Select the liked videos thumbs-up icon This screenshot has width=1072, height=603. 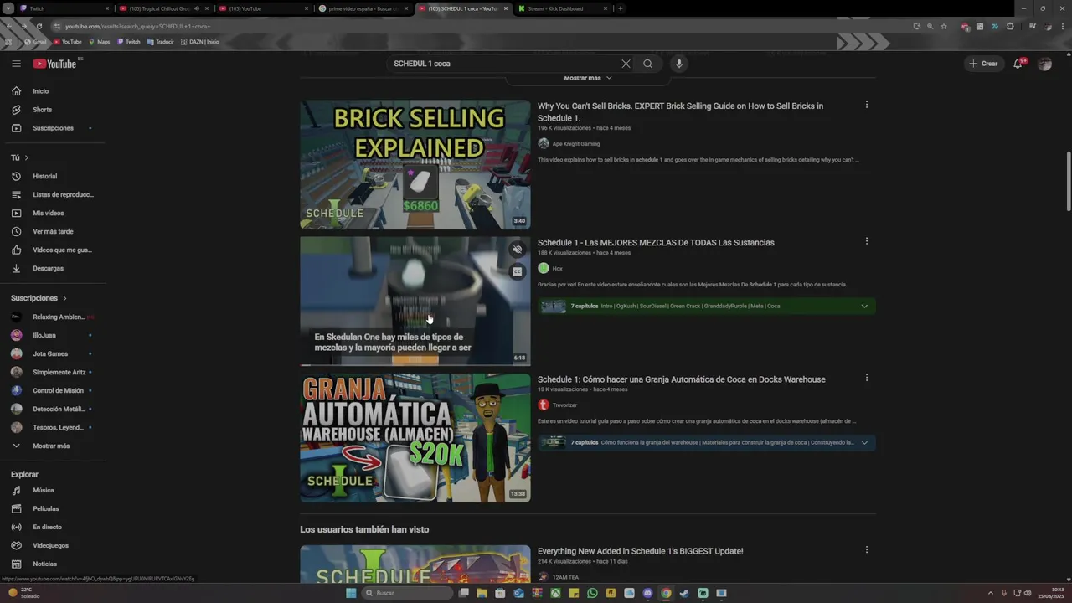click(x=16, y=250)
